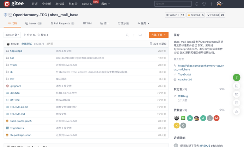The image size is (244, 147).
Task: Click the green help question-mark button
Action: (237, 77)
